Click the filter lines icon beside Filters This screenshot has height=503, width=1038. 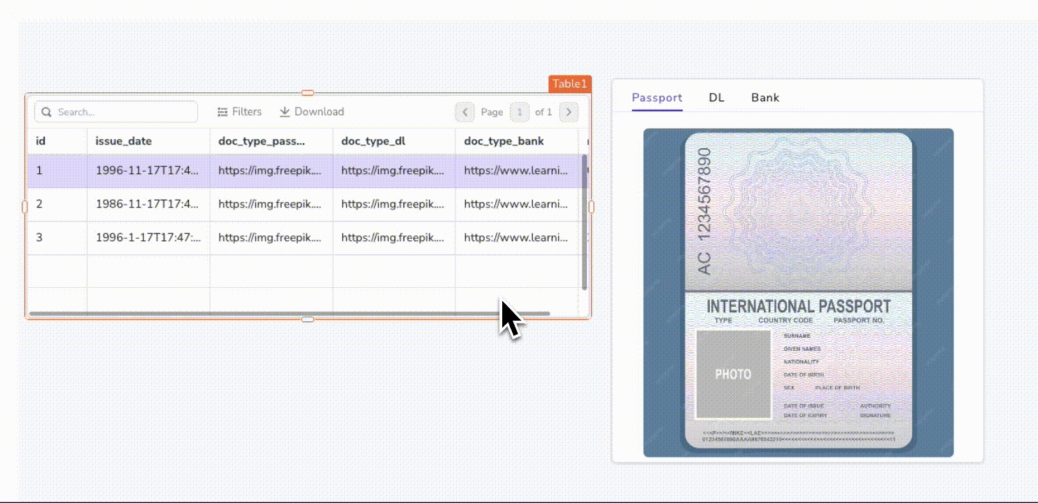(x=224, y=112)
